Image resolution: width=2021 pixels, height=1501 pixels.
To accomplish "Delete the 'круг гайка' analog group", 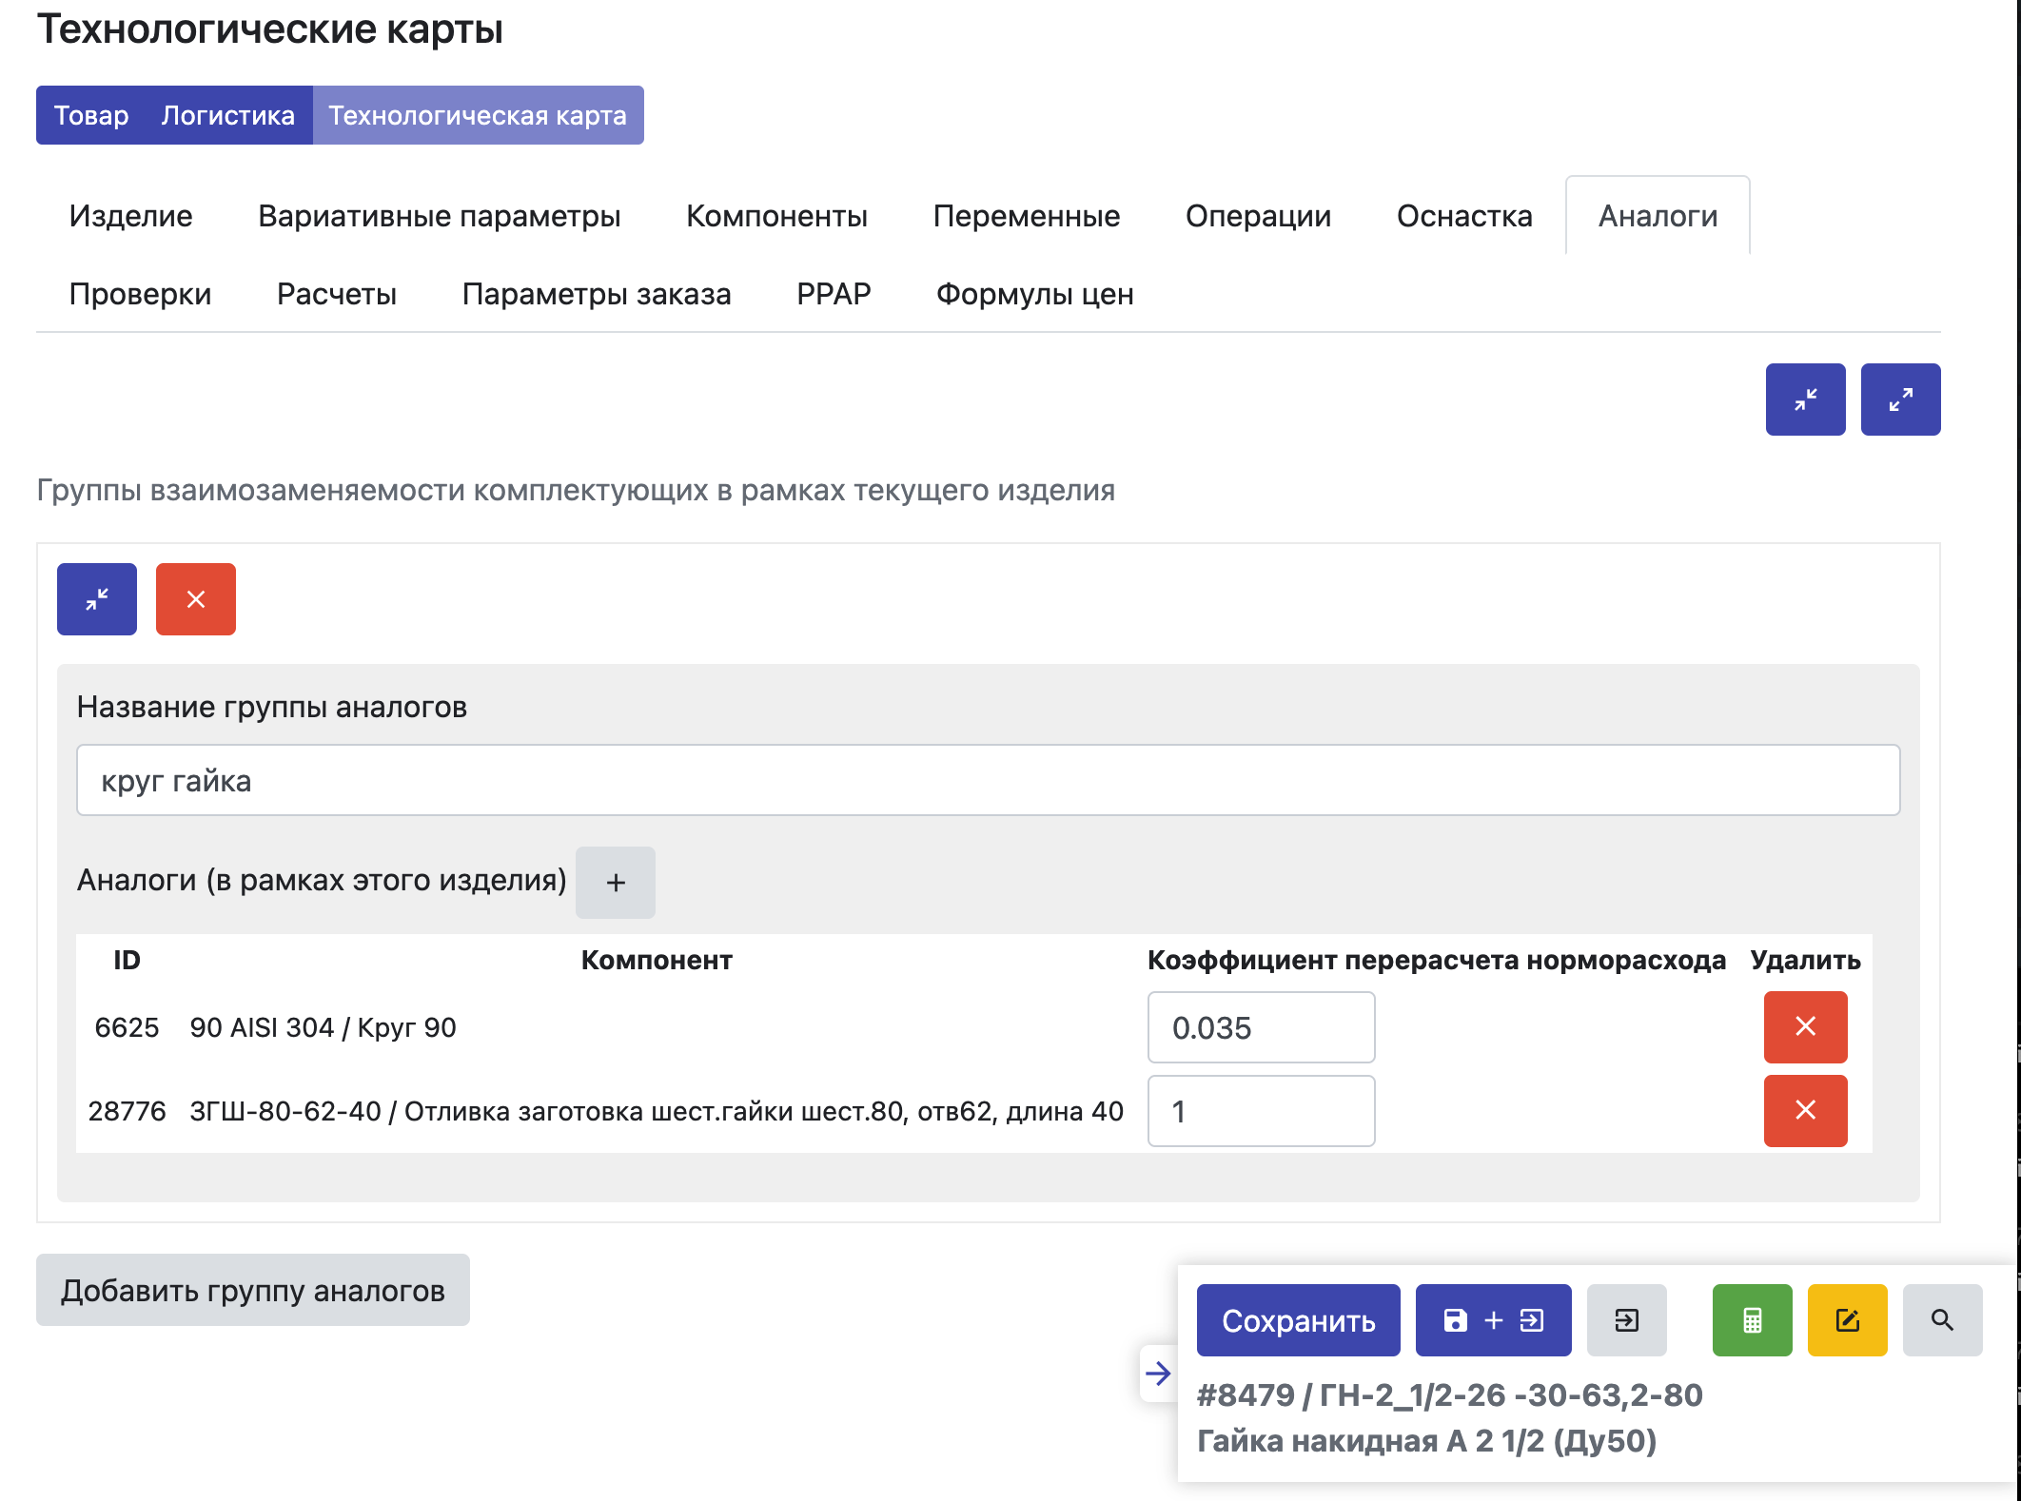I will coord(196,599).
